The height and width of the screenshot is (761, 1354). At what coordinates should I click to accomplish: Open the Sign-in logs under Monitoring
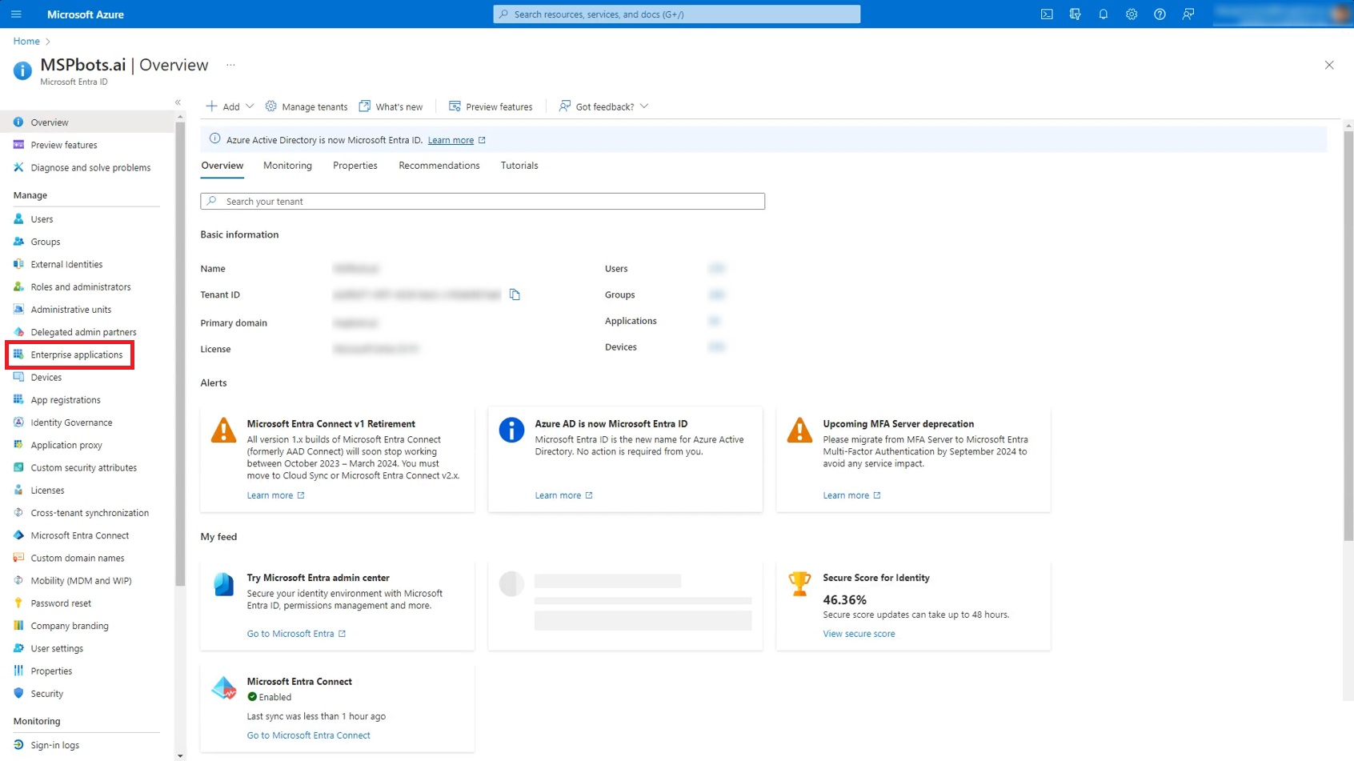pyautogui.click(x=56, y=744)
